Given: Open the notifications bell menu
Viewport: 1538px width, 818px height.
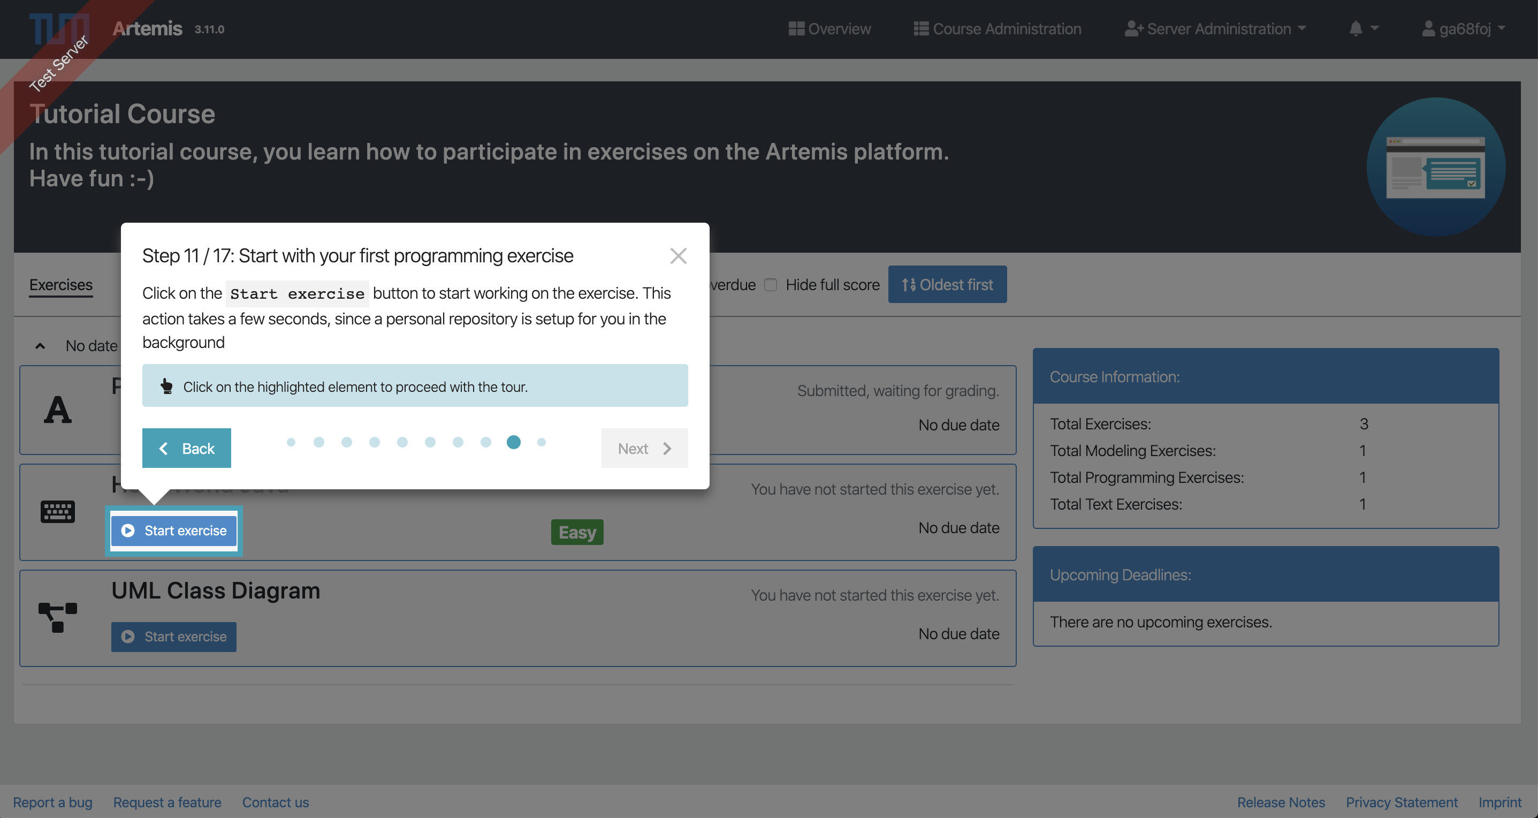Looking at the screenshot, I should click(x=1364, y=29).
